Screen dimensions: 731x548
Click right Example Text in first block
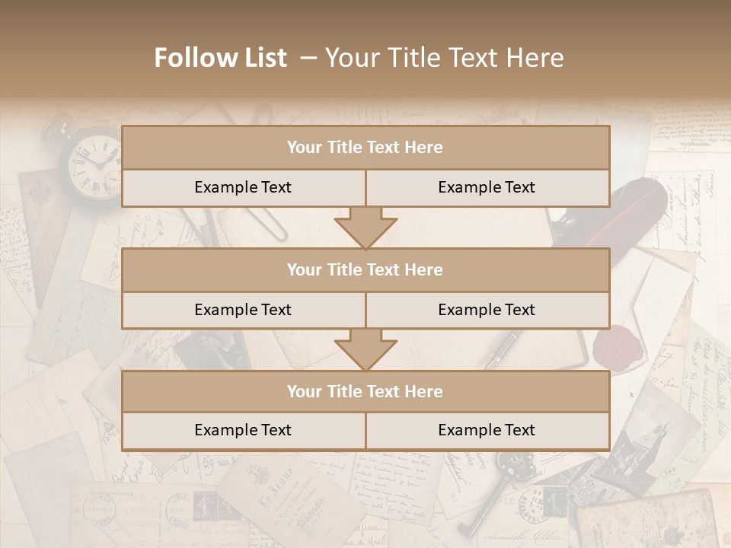coord(487,188)
